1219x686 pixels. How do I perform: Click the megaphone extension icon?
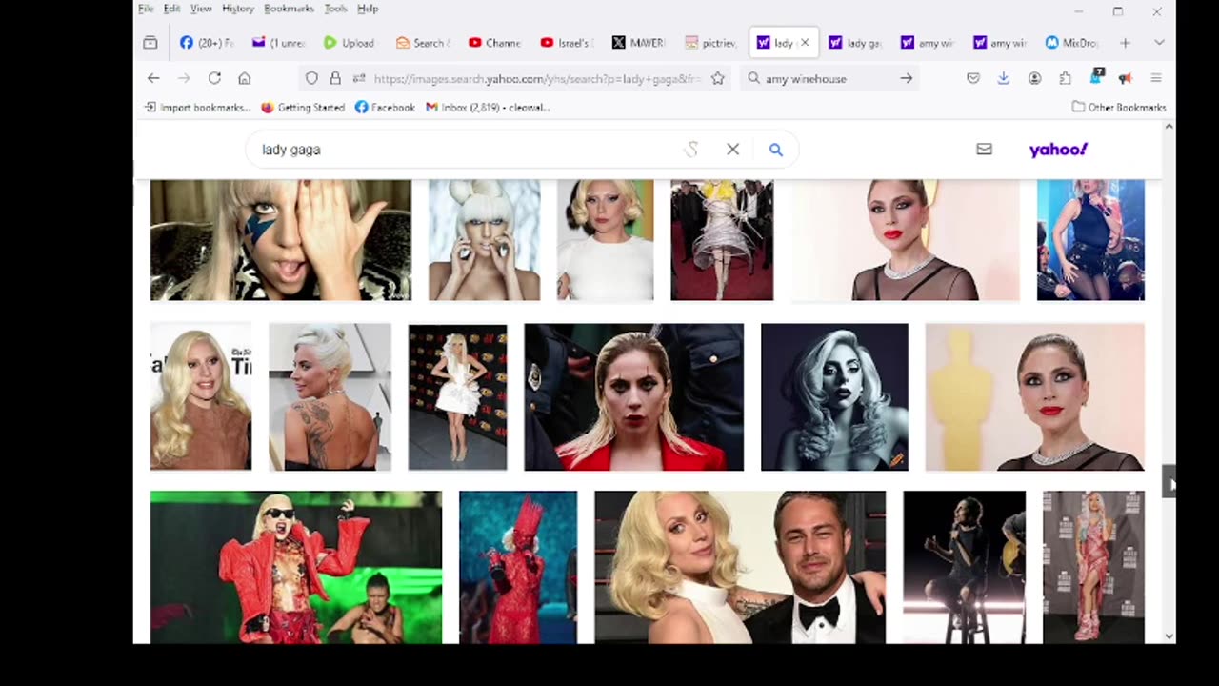click(1125, 78)
